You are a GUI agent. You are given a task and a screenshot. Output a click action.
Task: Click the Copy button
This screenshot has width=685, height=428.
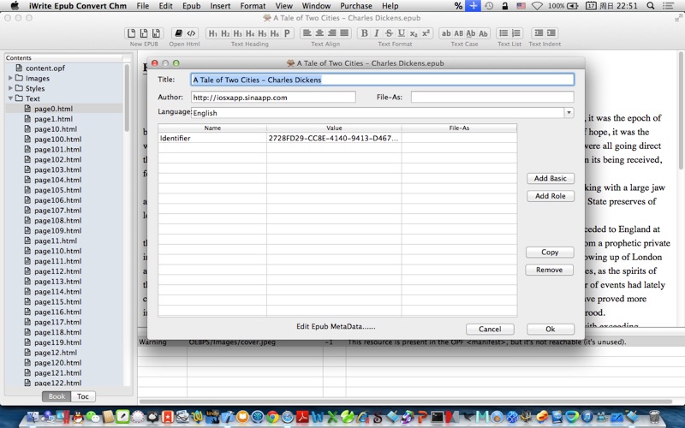tap(550, 252)
